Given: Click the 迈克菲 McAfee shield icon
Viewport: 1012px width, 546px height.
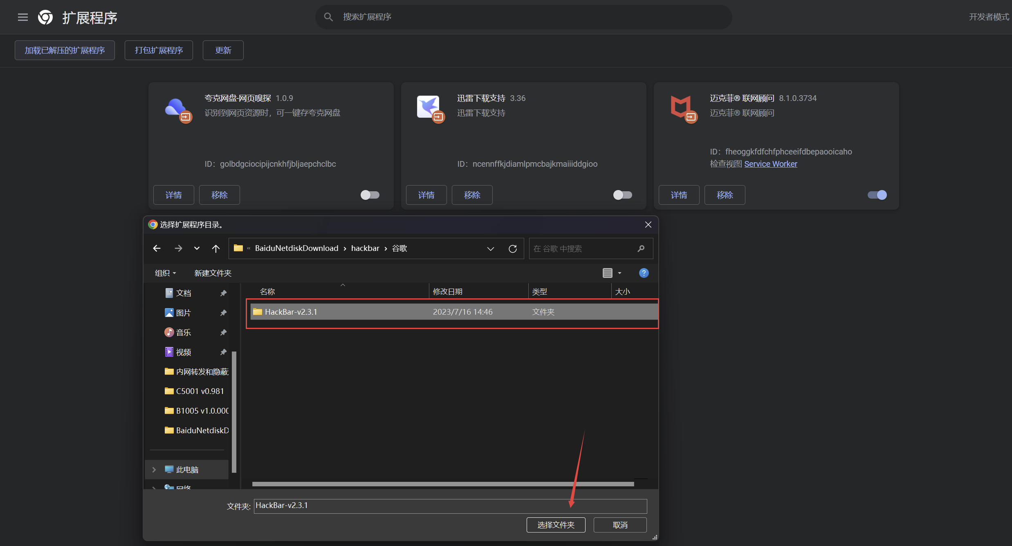Looking at the screenshot, I should pos(683,109).
